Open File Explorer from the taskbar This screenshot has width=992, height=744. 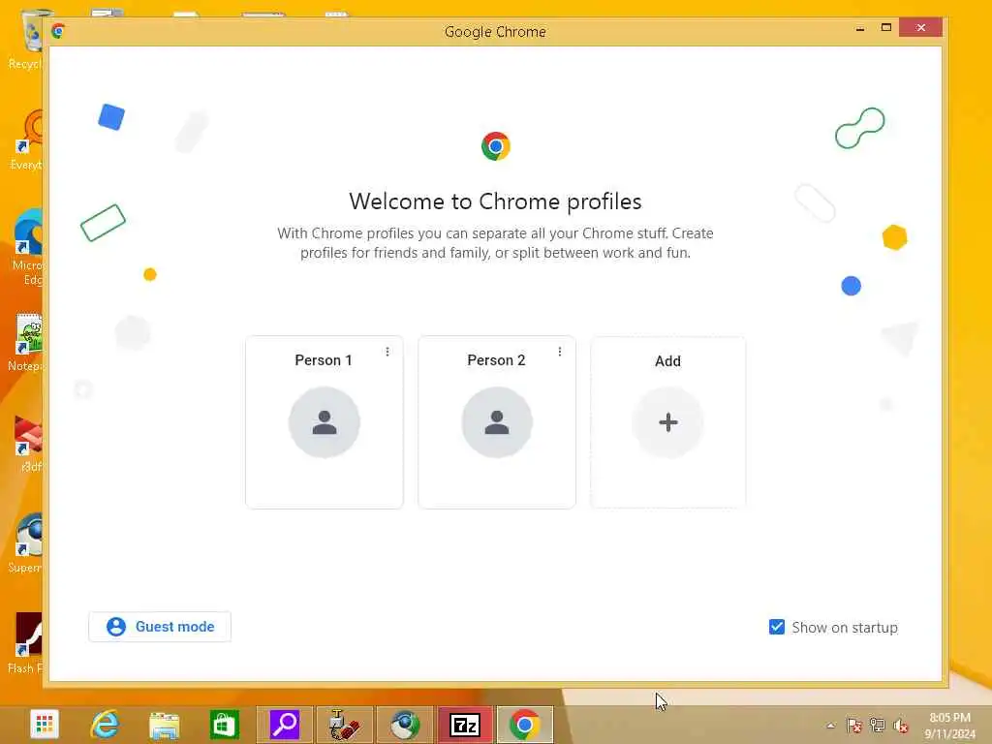click(x=165, y=725)
